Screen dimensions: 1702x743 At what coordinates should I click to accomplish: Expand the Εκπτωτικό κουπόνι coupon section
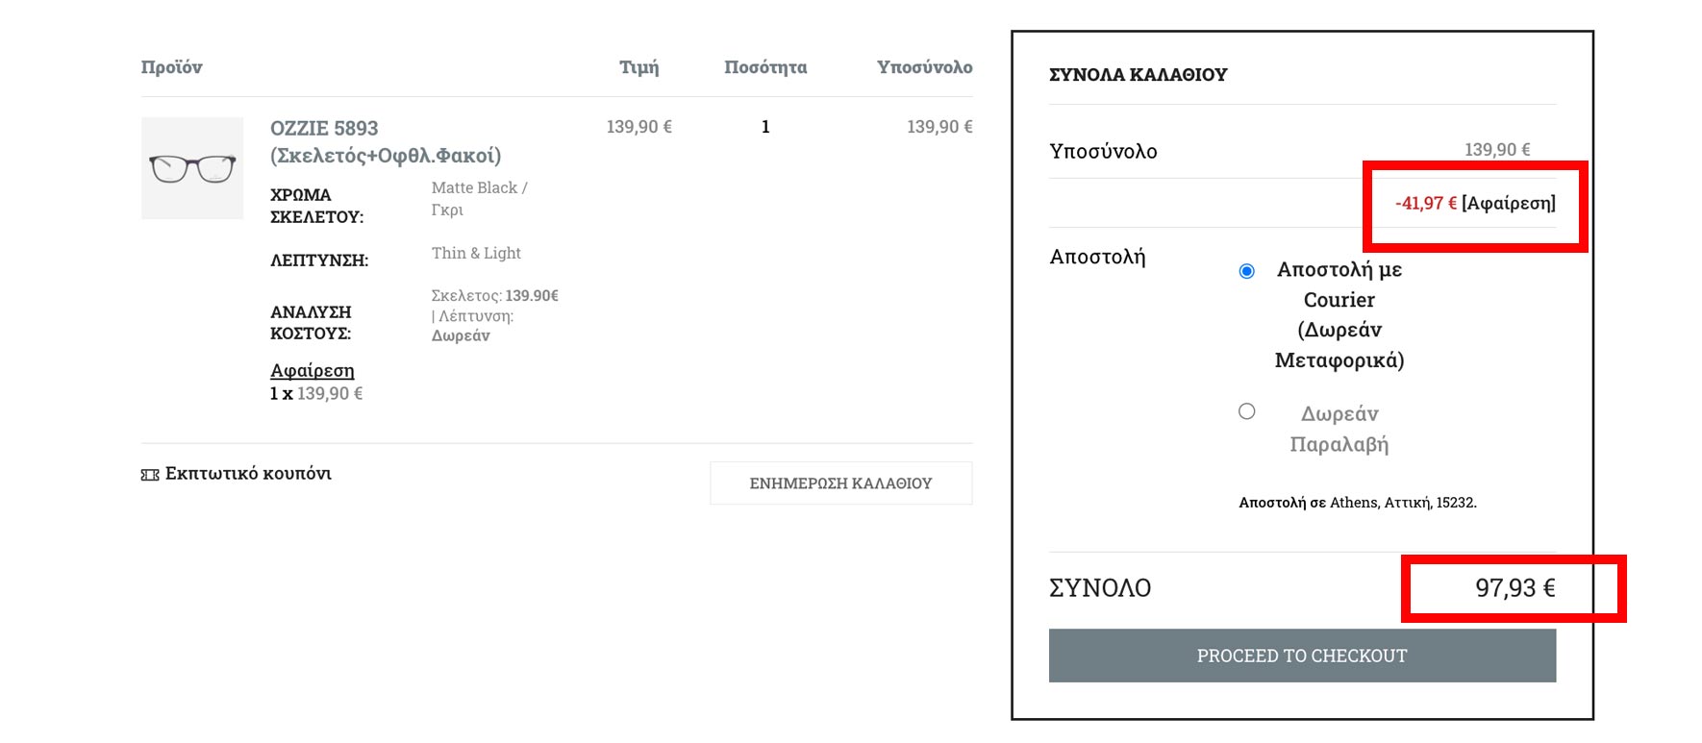[248, 474]
